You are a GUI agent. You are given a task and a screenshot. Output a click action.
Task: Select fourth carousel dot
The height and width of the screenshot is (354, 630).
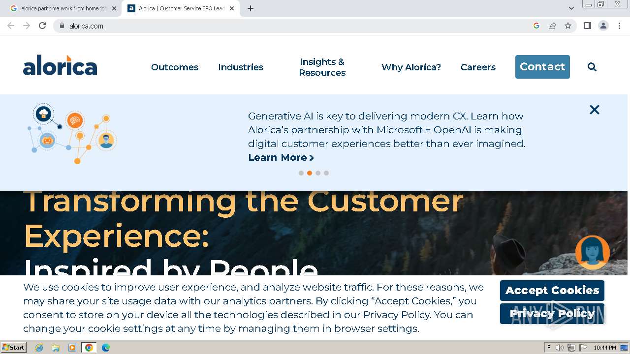tap(326, 173)
